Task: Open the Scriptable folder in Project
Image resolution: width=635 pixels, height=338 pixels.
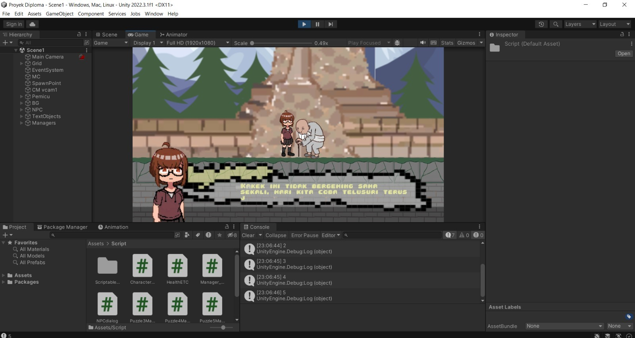Action: point(107,269)
